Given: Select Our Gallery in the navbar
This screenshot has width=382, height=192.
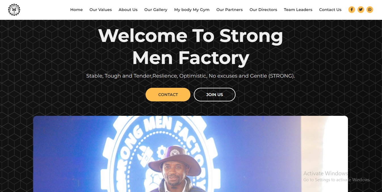Looking at the screenshot, I should [156, 10].
